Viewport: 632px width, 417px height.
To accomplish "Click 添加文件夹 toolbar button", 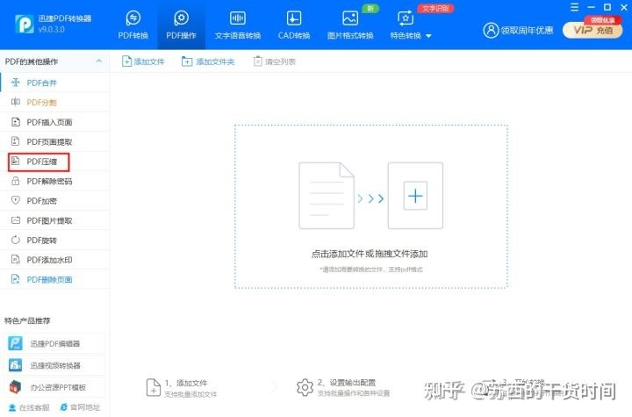I will pyautogui.click(x=208, y=61).
